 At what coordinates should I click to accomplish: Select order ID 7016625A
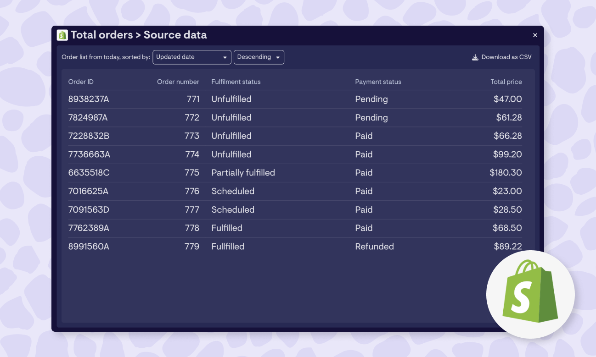pyautogui.click(x=88, y=191)
